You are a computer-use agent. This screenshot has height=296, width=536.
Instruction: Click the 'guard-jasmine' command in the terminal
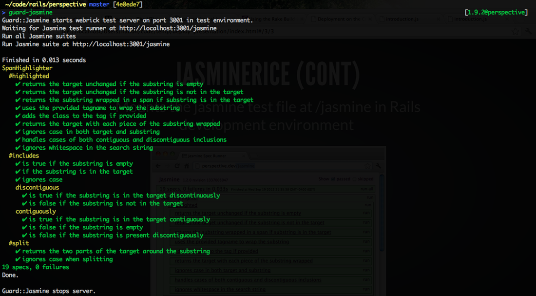coord(30,12)
